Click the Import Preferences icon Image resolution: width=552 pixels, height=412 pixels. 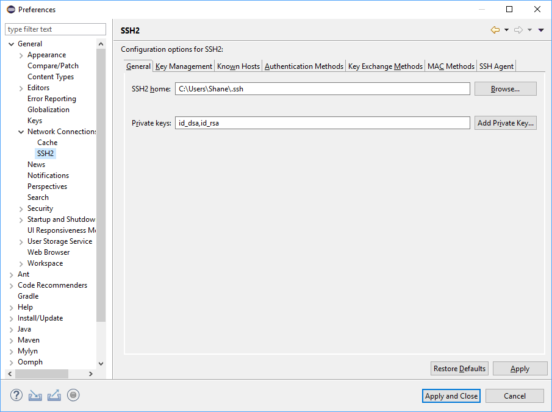(35, 395)
